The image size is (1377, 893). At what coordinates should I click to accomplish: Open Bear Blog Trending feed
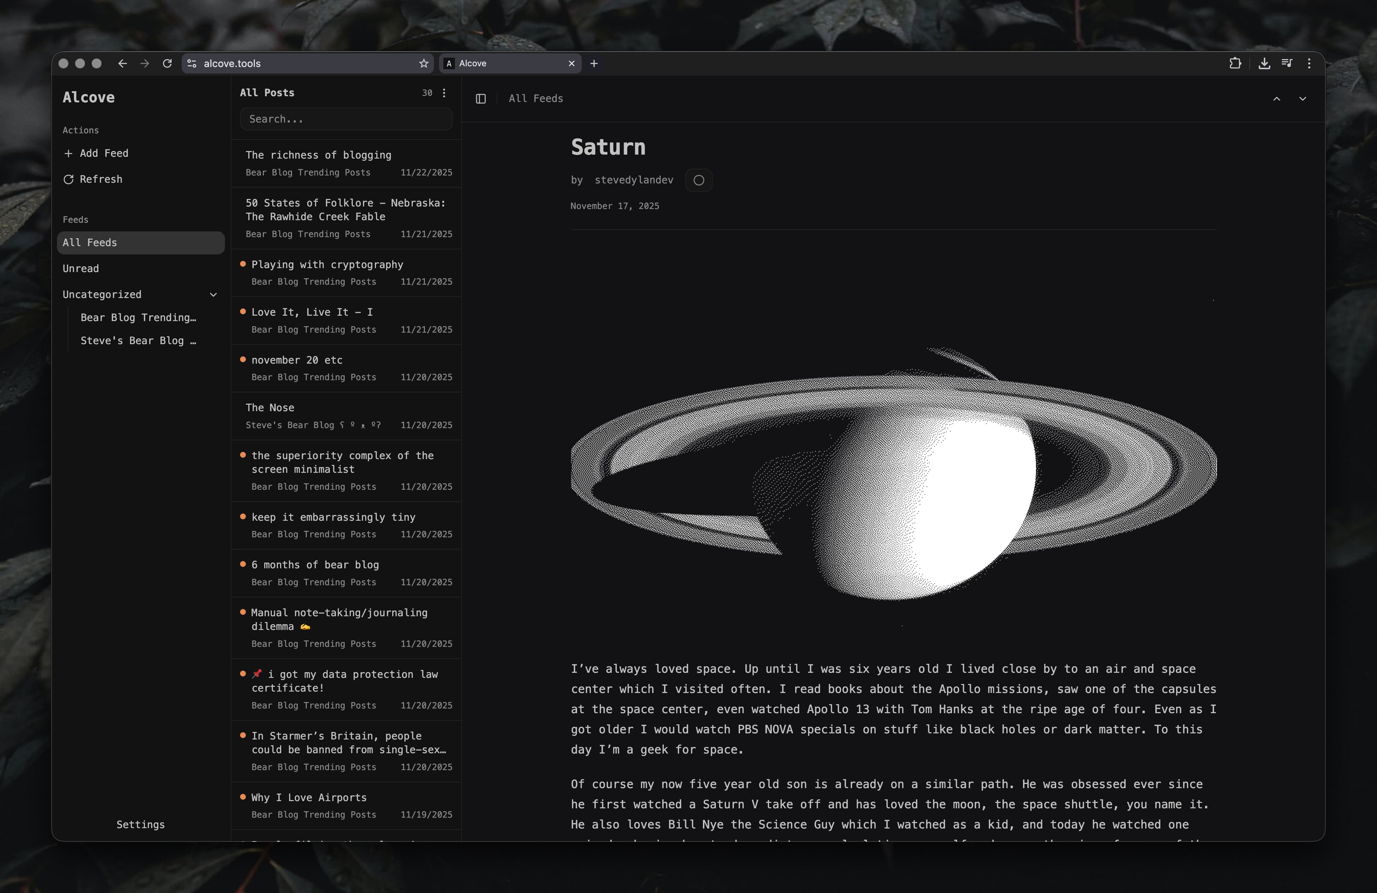tap(138, 317)
